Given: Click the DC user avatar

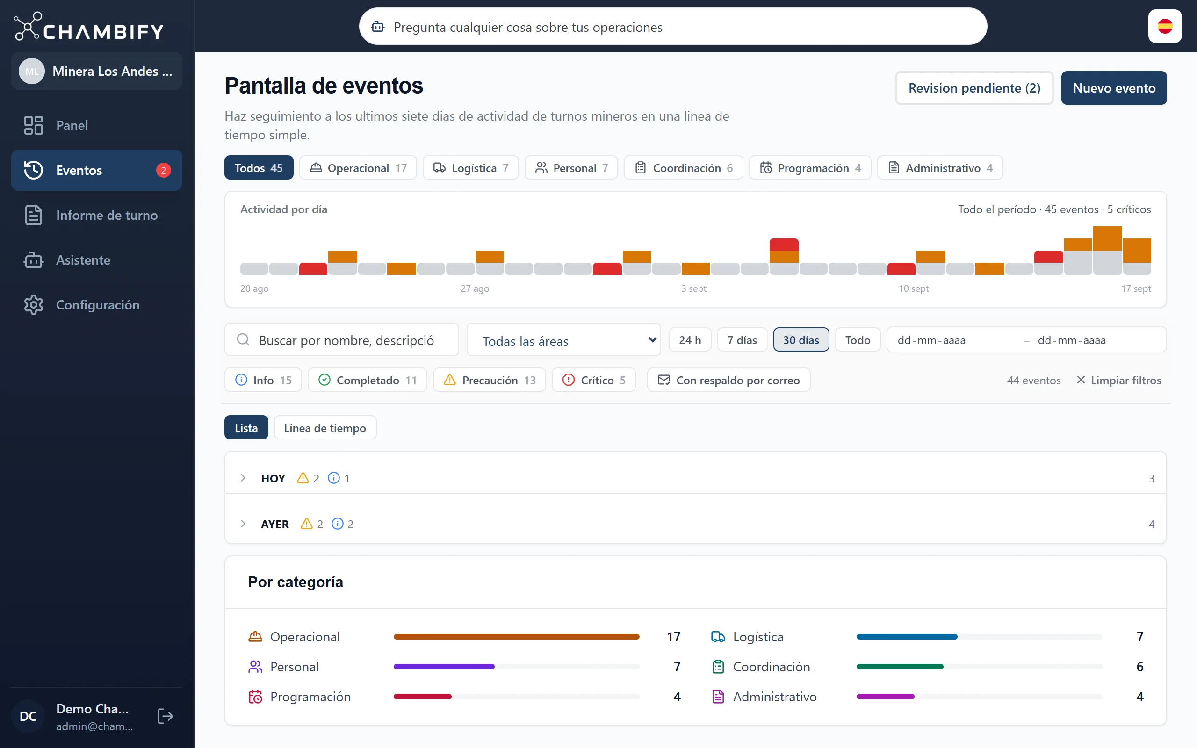Looking at the screenshot, I should pyautogui.click(x=28, y=716).
